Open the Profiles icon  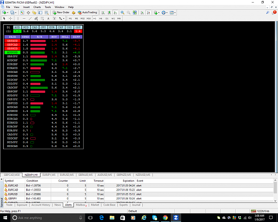pos(12,12)
